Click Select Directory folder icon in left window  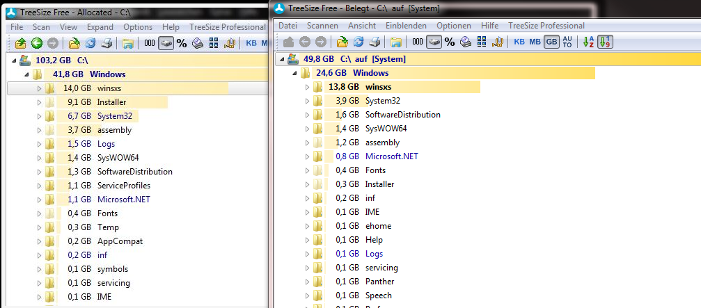point(74,43)
